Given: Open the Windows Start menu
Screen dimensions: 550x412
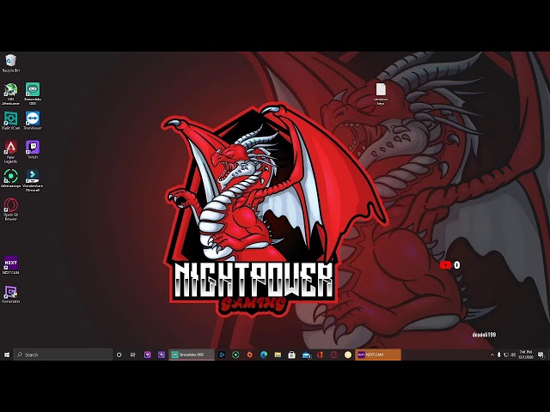Looking at the screenshot, I should (7, 354).
